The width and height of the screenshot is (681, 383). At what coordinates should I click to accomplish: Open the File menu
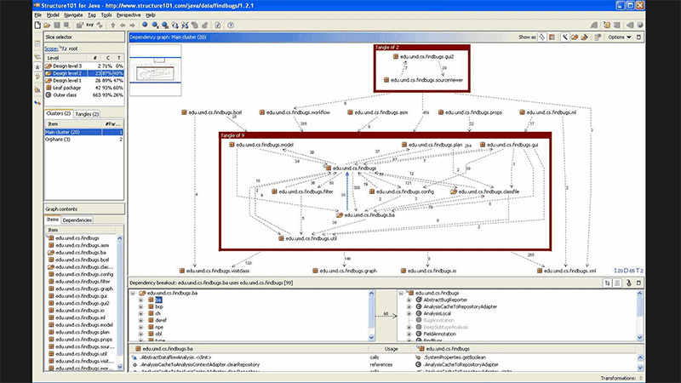tap(37, 15)
